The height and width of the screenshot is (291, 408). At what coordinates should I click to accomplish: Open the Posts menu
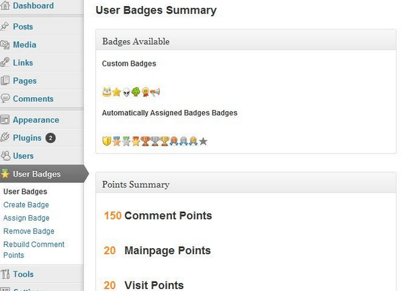coord(23,26)
